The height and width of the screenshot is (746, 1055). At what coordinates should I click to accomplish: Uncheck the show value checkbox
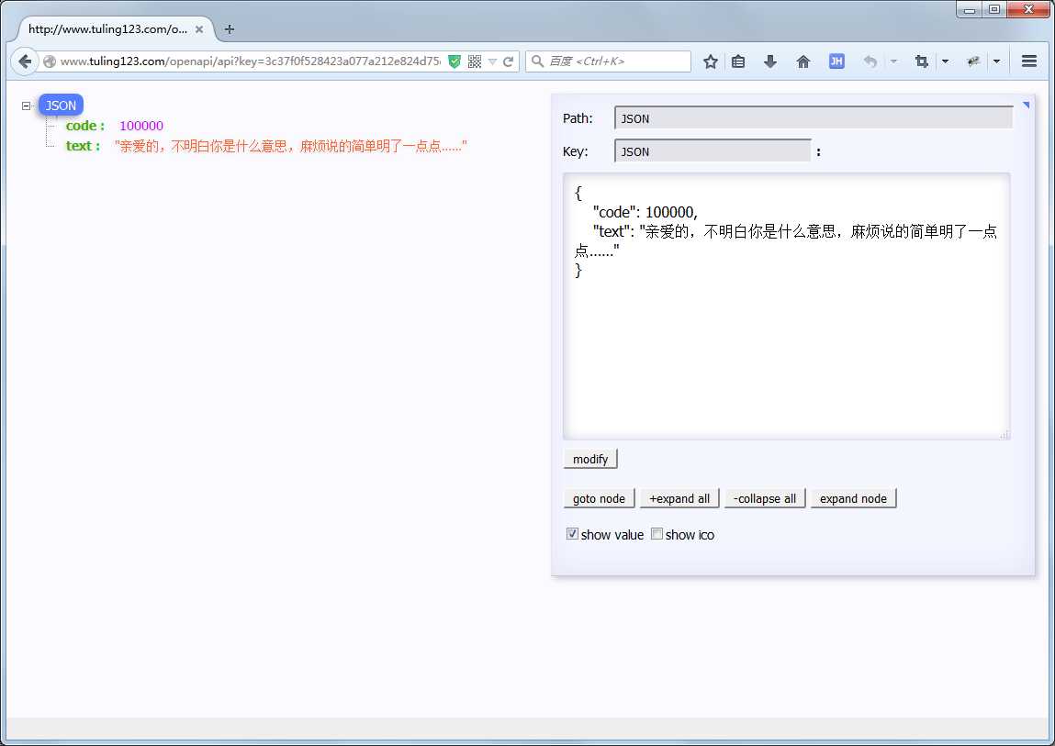tap(572, 534)
